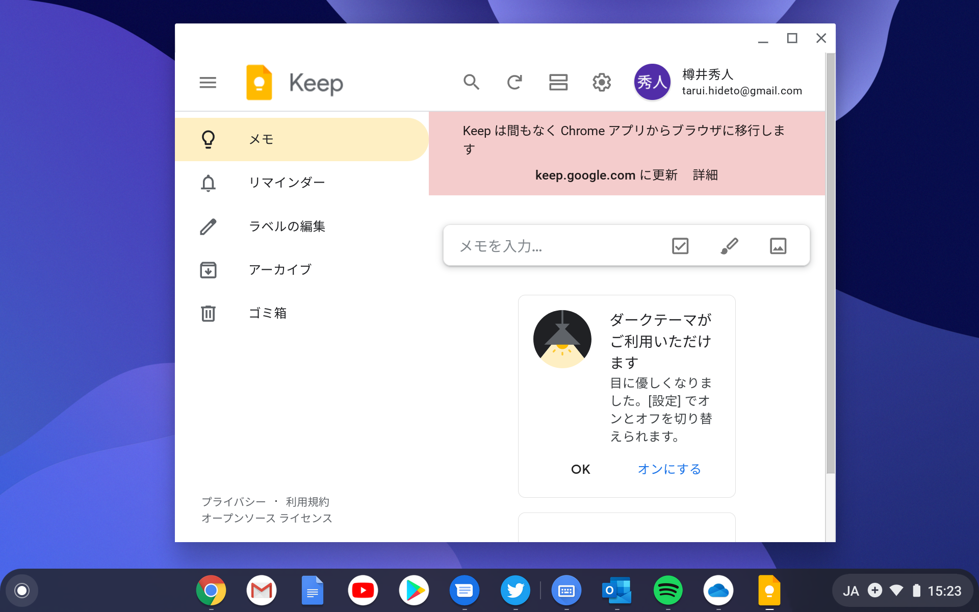Open 詳細 in the migration banner
The height and width of the screenshot is (612, 979).
705,175
